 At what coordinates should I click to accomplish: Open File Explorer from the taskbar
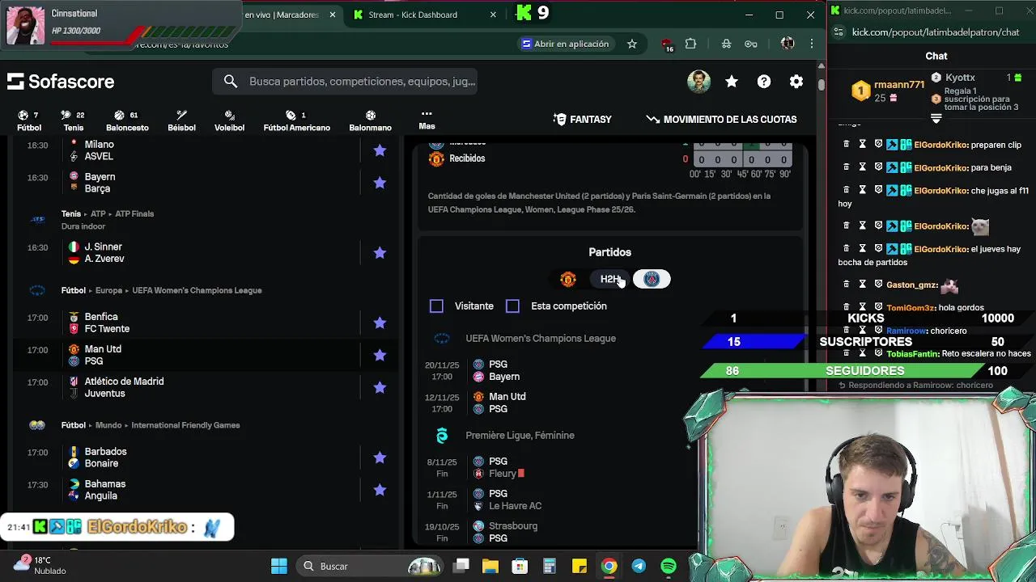[490, 566]
